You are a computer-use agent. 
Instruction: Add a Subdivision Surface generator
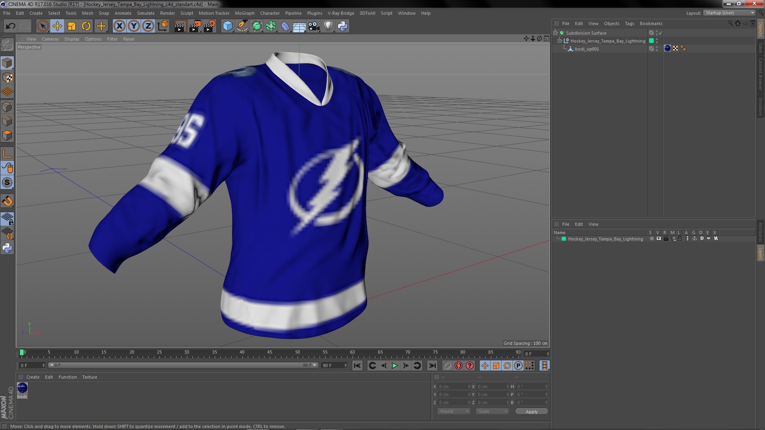click(x=257, y=26)
